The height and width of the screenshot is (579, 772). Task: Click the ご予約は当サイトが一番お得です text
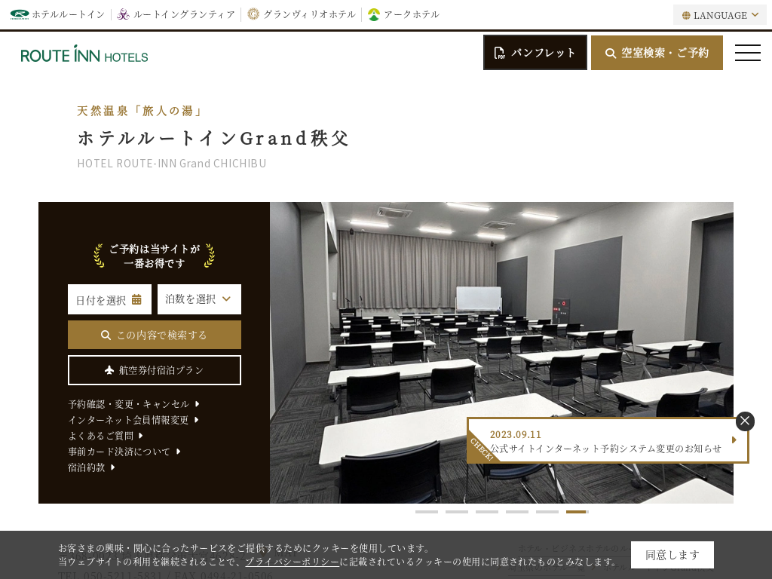pyautogui.click(x=155, y=256)
